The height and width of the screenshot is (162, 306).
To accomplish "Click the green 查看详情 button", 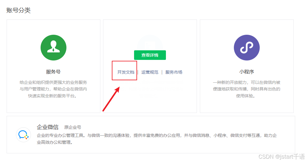I will [150, 55].
